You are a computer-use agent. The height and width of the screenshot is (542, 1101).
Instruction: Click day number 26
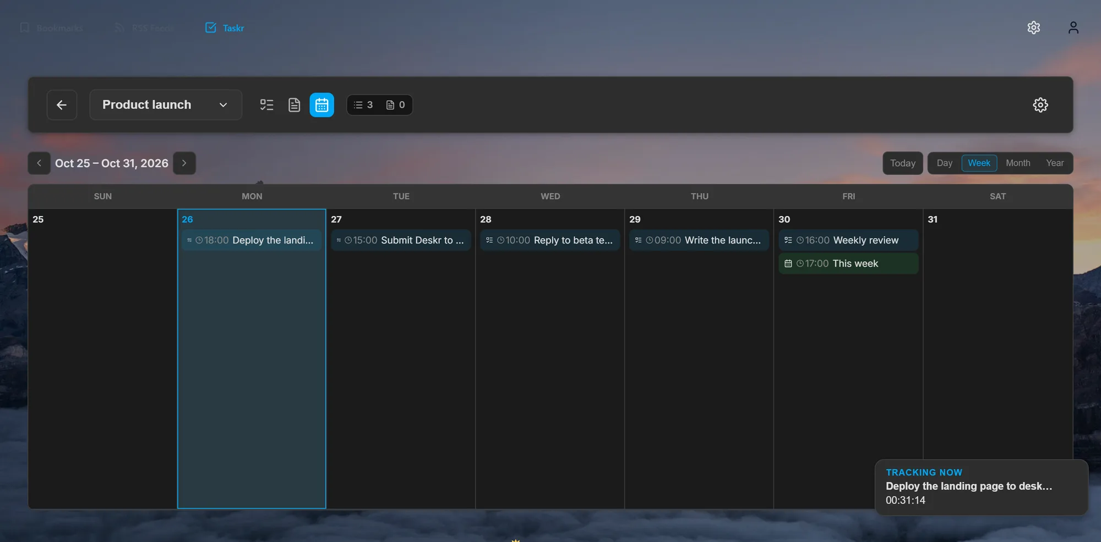(187, 219)
